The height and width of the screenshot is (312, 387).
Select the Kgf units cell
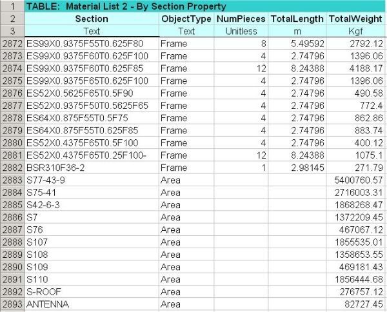(x=355, y=31)
